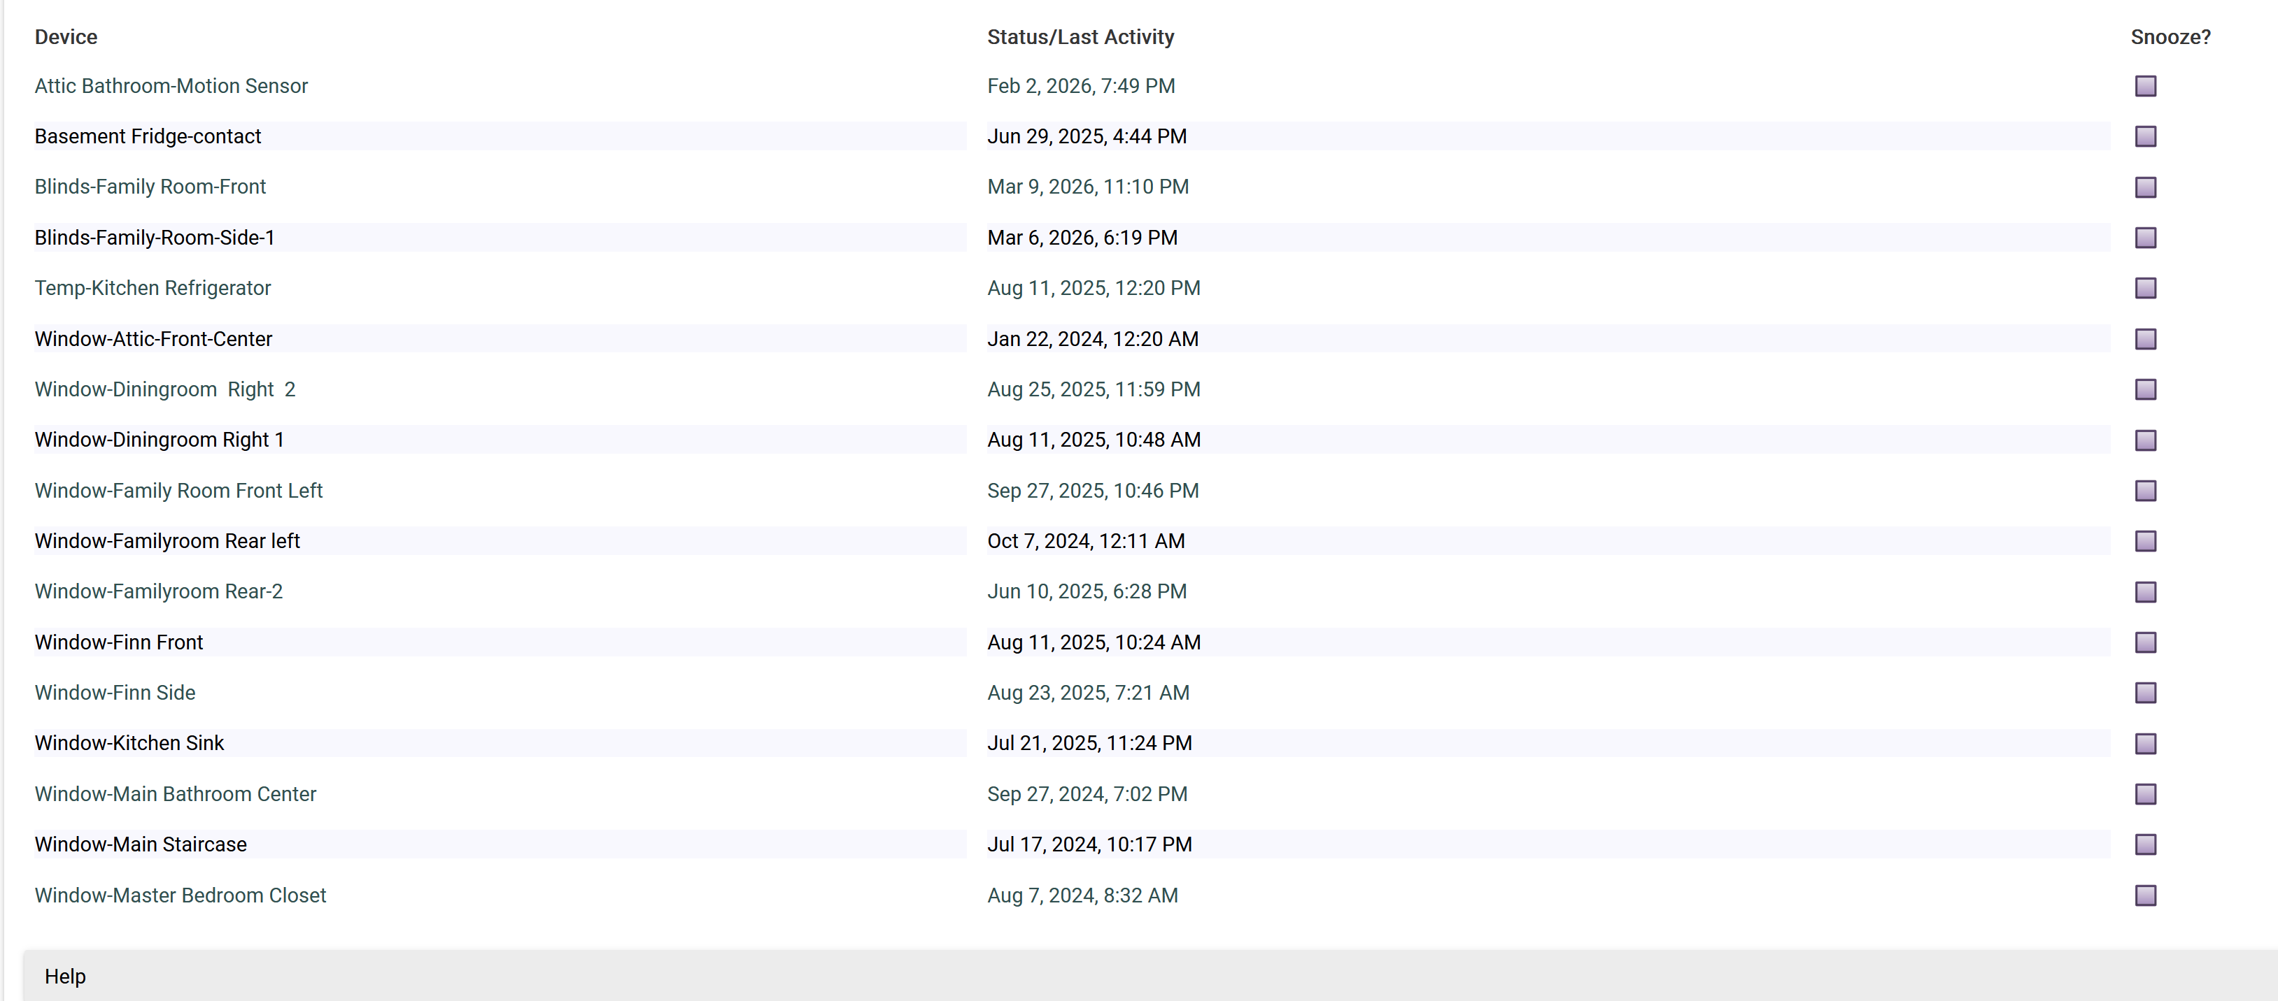Enable snooze for Blinds-Family Room-Front

pos(2145,187)
